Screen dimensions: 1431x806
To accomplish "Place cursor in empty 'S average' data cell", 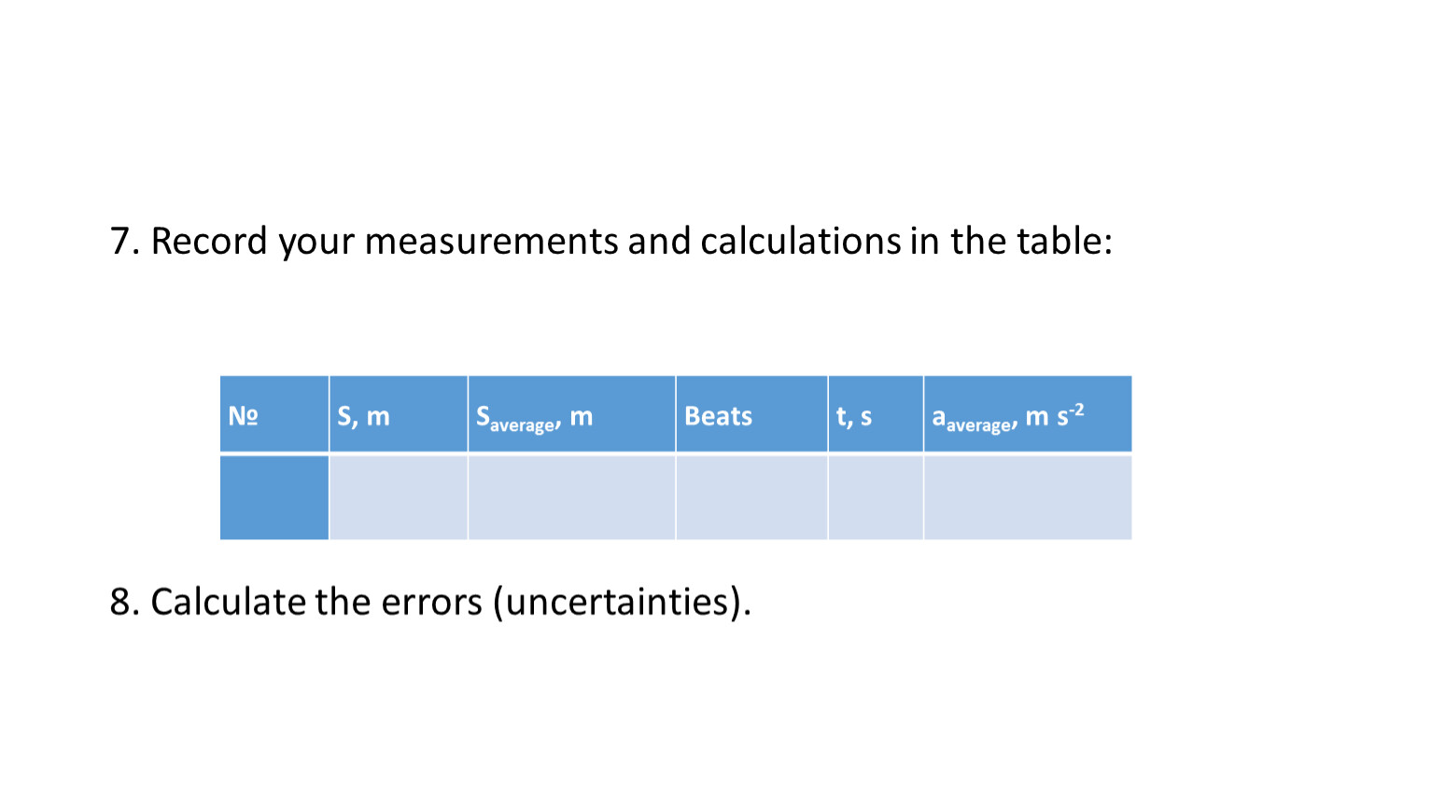I will (x=571, y=497).
